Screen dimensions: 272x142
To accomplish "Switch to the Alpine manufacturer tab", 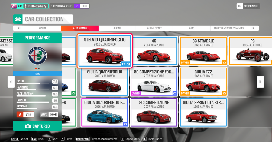I will pyautogui.click(x=117, y=28).
